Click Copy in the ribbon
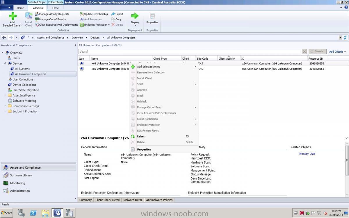Screen dimensions: 349x218 tap(116, 19)
